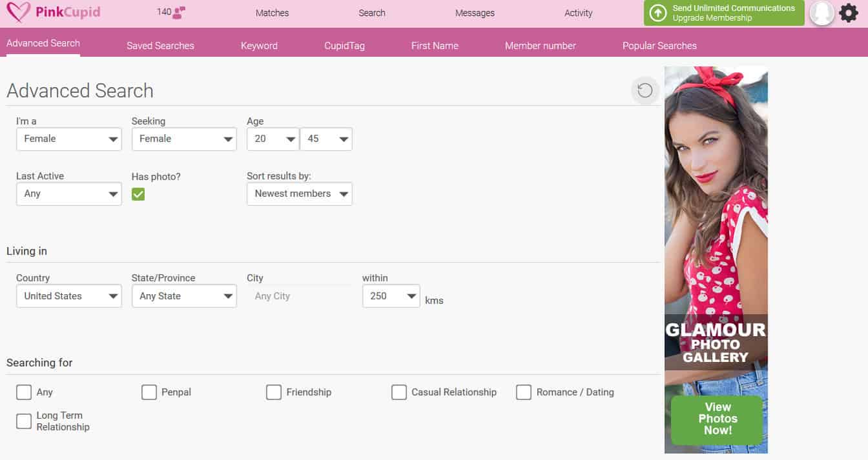Open the Popular Searches tab
The image size is (868, 460).
(659, 46)
